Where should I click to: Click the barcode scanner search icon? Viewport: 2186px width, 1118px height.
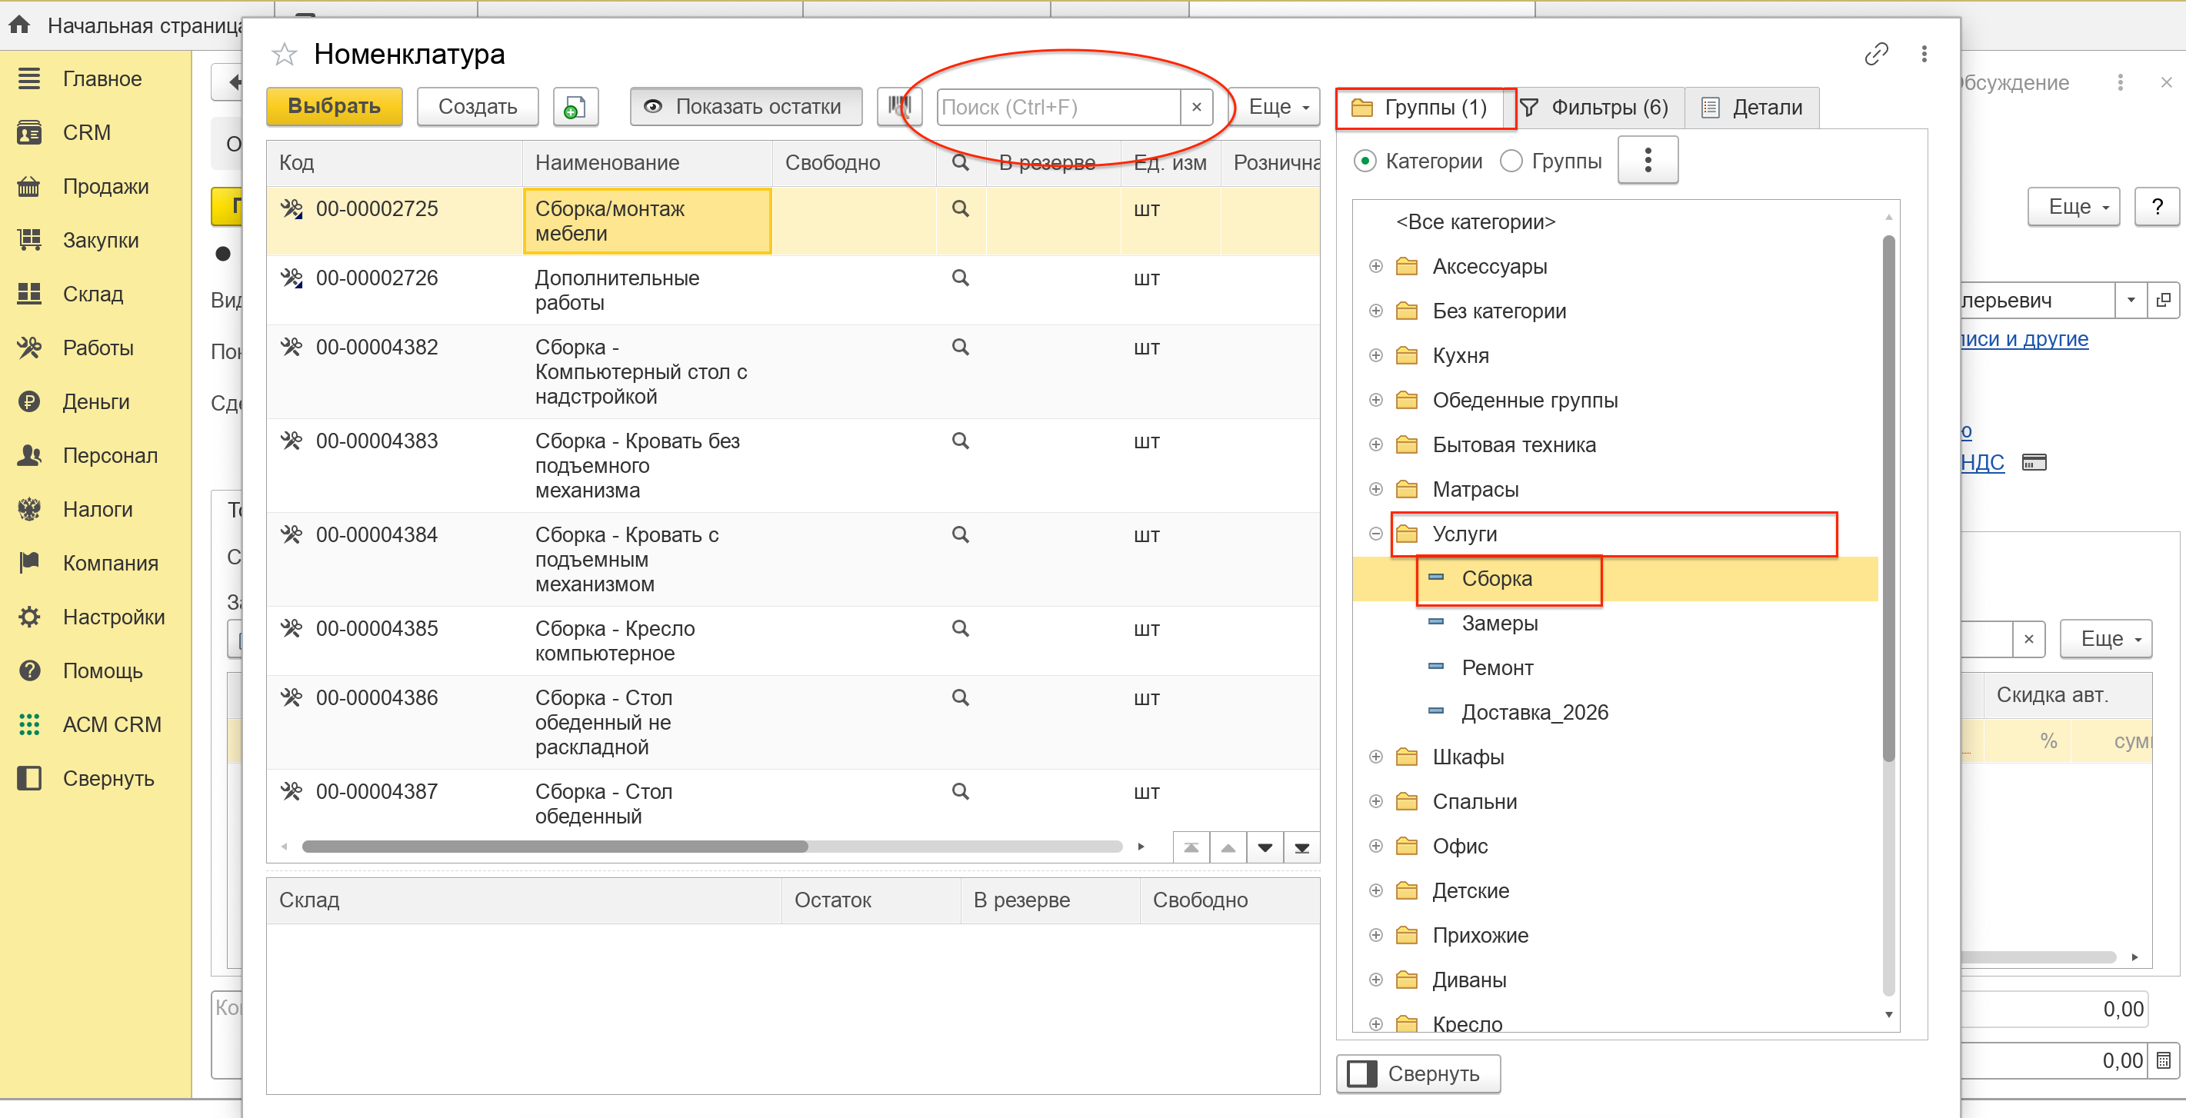[x=898, y=107]
